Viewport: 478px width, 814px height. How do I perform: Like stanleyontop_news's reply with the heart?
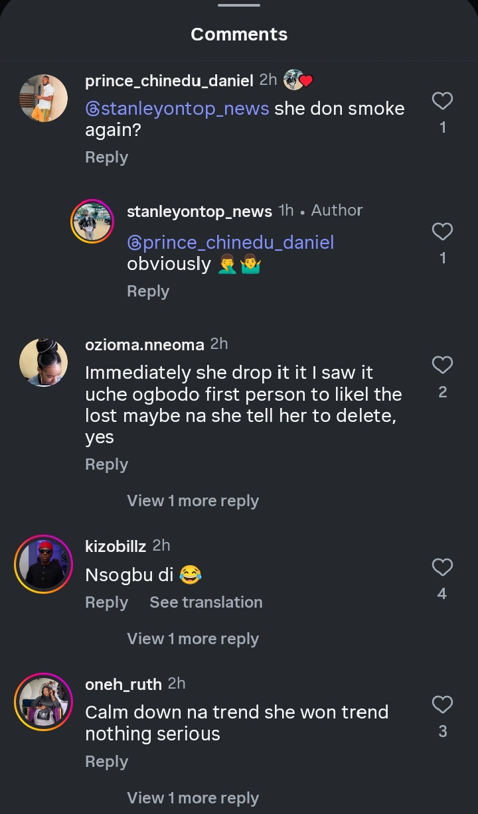tap(442, 232)
